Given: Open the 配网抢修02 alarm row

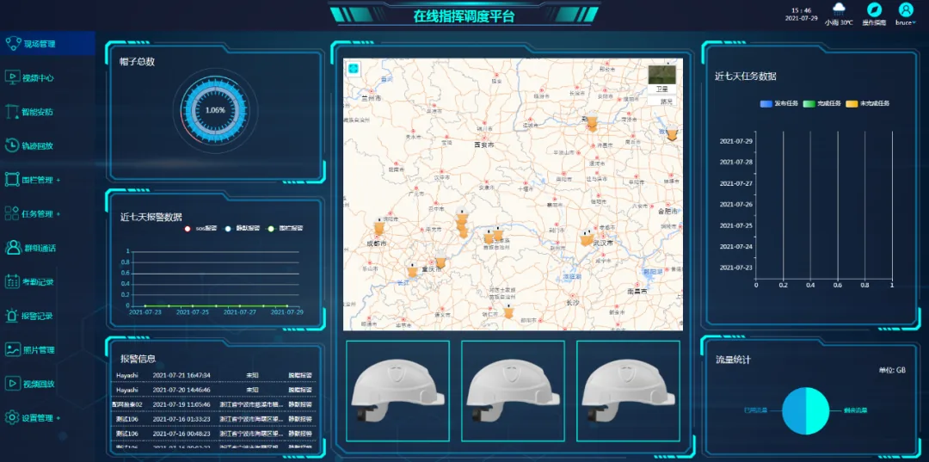Looking at the screenshot, I should point(214,404).
